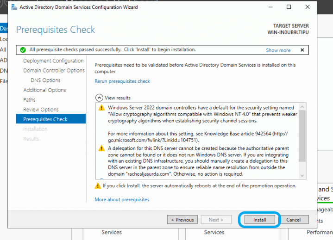Click Show more in the notification bar
The height and width of the screenshot is (240, 333).
[x=278, y=50]
